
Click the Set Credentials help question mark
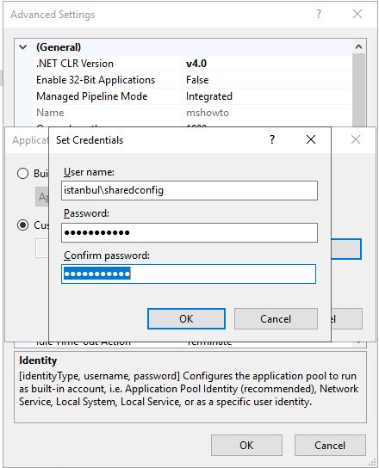pyautogui.click(x=272, y=139)
